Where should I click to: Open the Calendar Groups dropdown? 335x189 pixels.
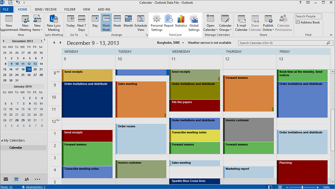point(225,23)
